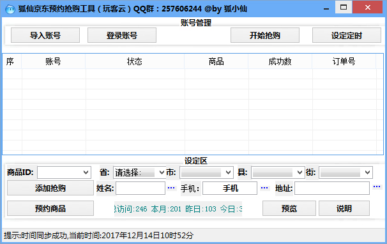Open the 商品ID combo box

coord(64,172)
